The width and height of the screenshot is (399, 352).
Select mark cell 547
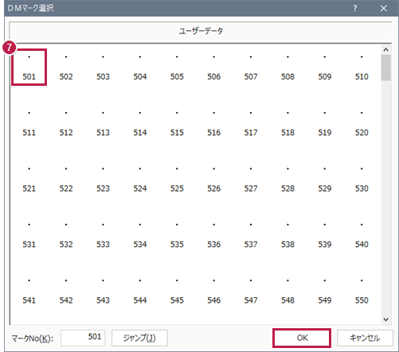coord(251,291)
